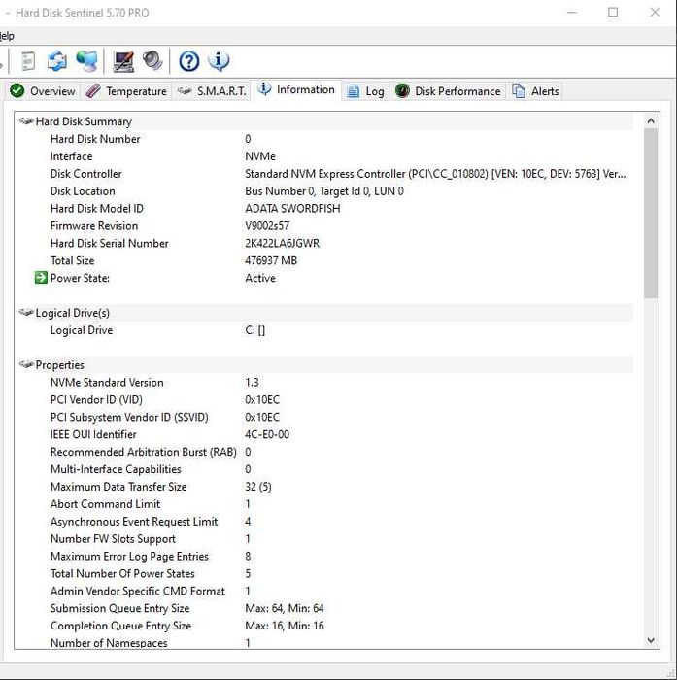The image size is (677, 680).
Task: Click the blue info about icon
Action: point(219,61)
